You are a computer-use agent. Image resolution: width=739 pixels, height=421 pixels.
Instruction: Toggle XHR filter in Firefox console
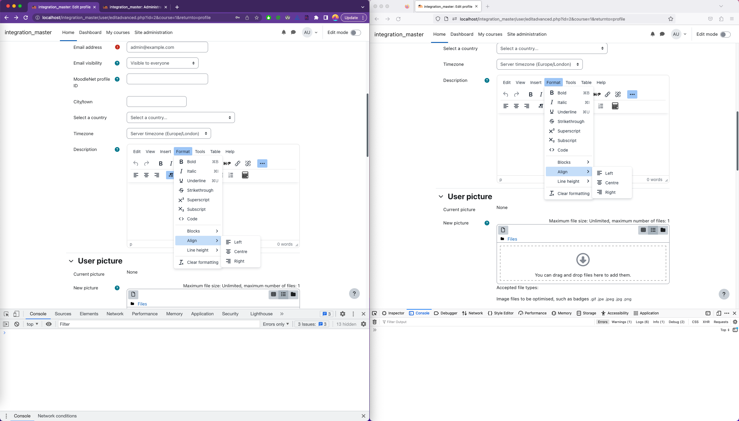[706, 322]
